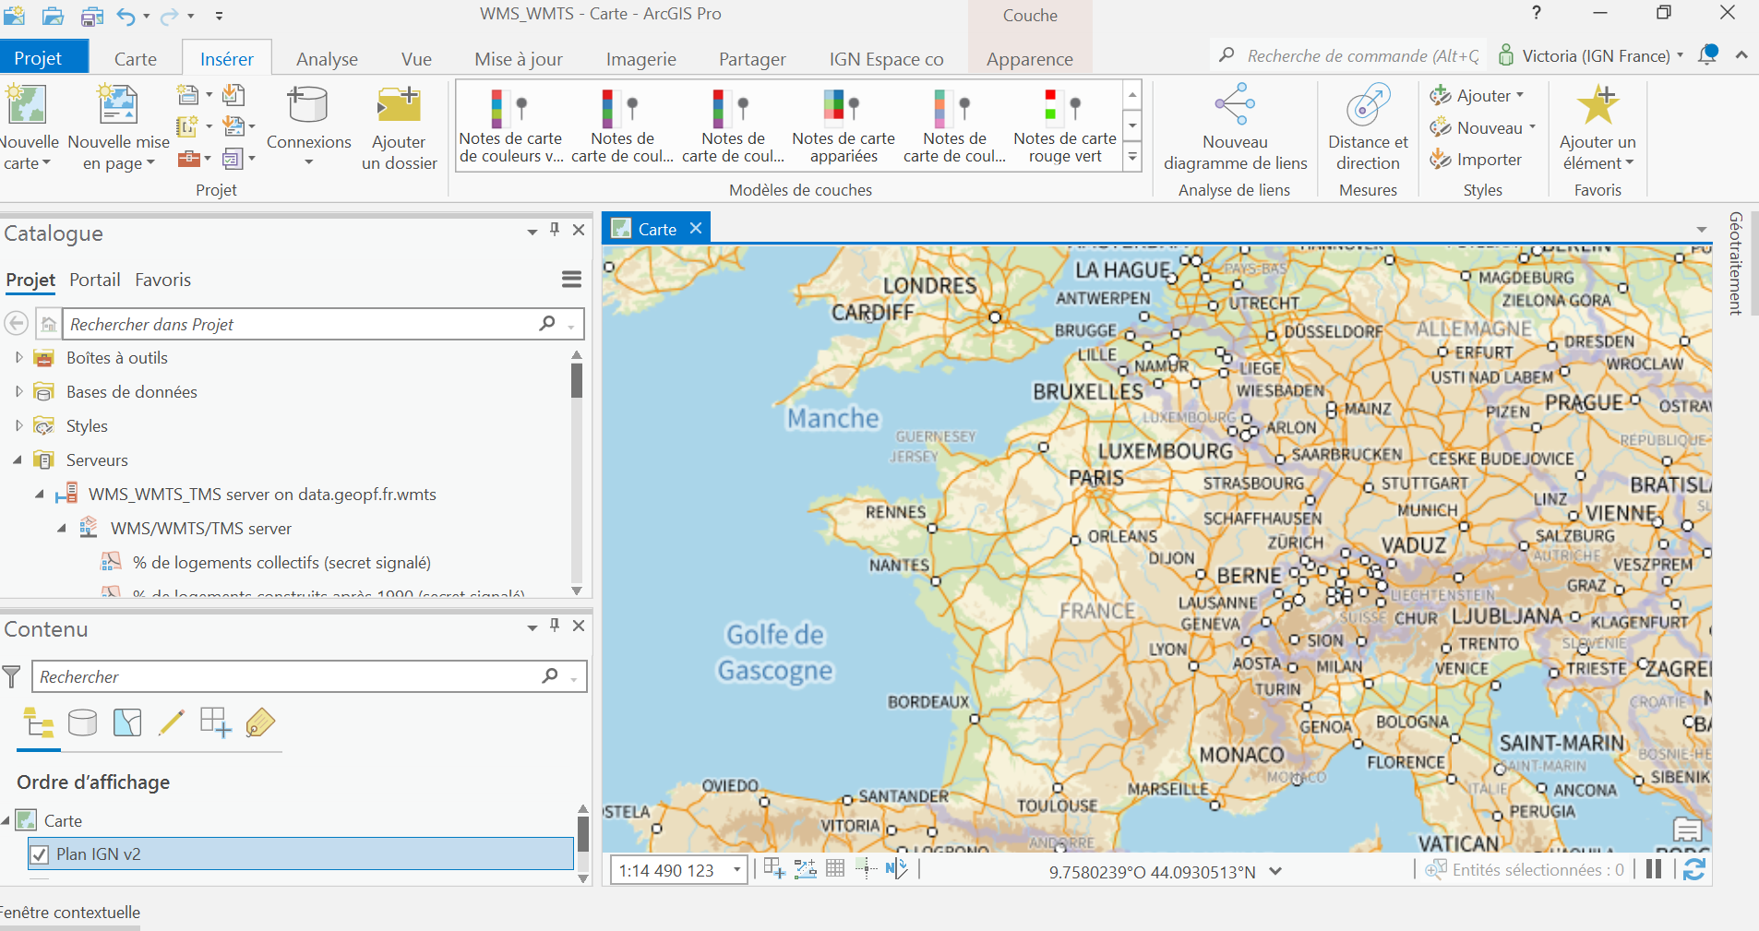Switch to the Favoris tab in Catalogue
1759x931 pixels.
pos(163,280)
